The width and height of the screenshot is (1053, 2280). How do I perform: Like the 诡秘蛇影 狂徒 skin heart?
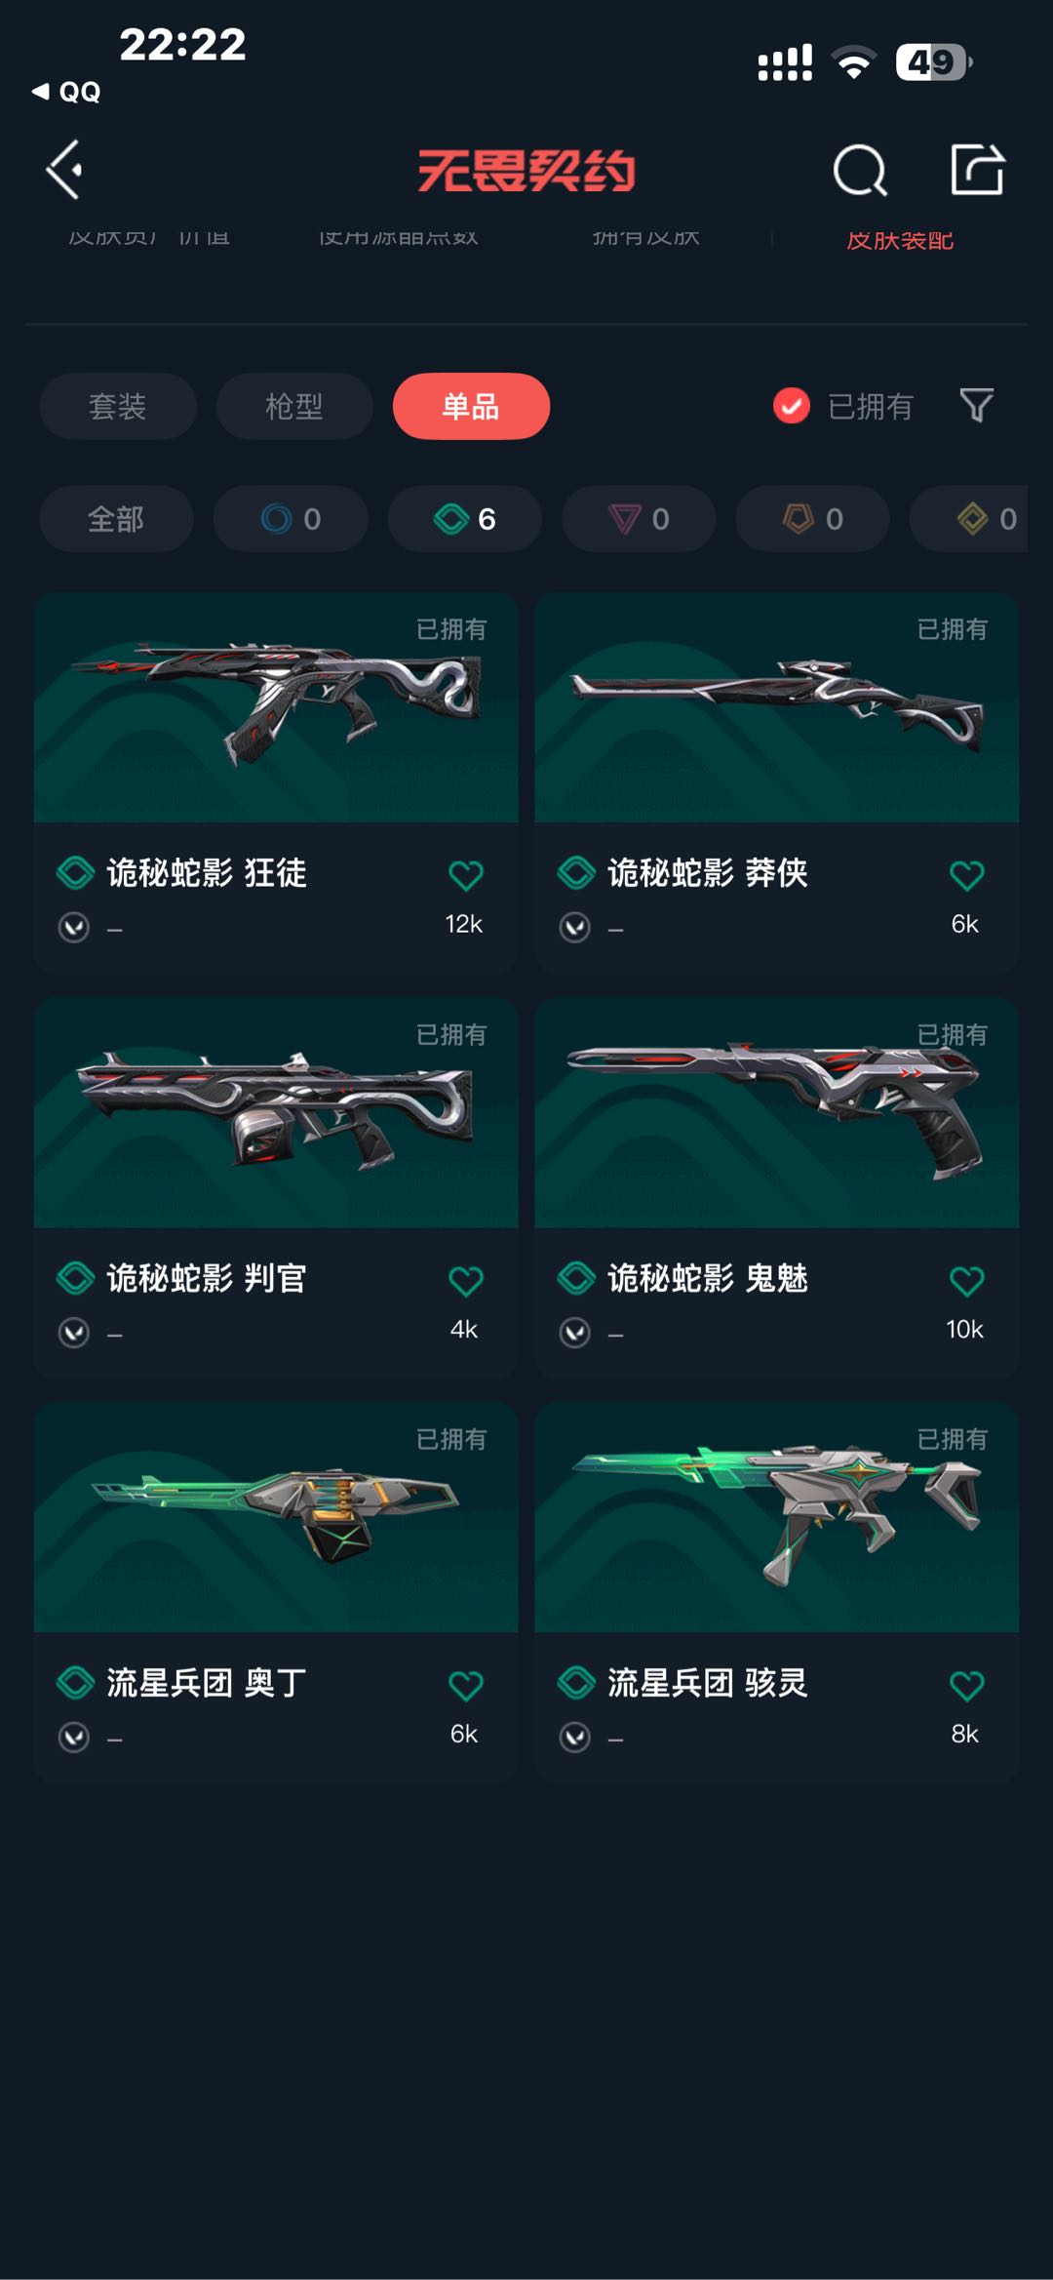[465, 875]
